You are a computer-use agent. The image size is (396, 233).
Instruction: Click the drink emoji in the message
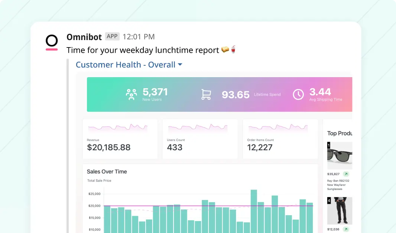233,50
